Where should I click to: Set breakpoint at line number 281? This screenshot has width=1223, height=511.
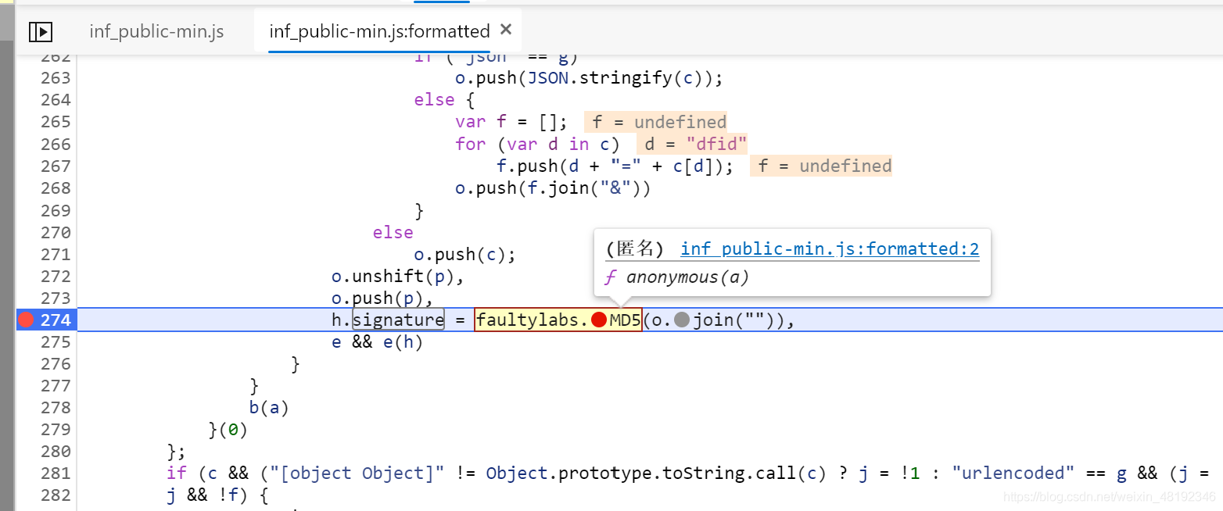click(x=55, y=473)
